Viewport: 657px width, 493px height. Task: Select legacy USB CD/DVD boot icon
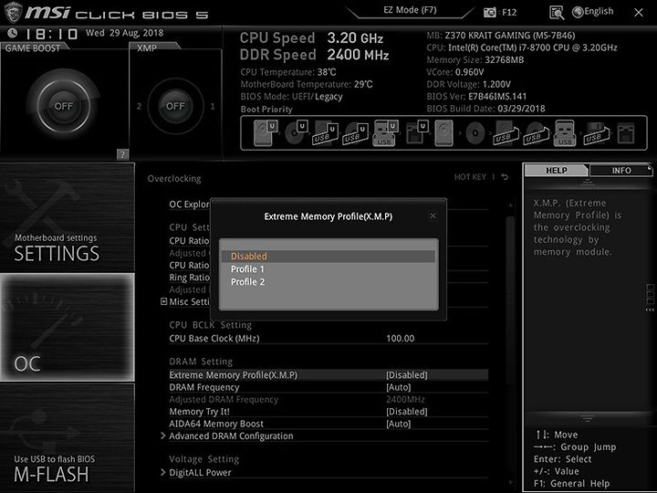(x=537, y=133)
